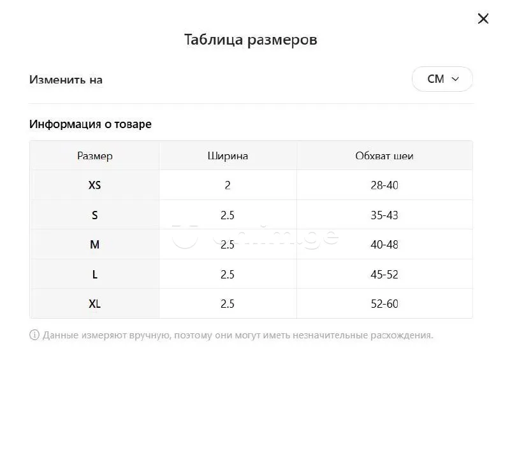Screen dimensions: 510x469
Task: Close the size chart dialog
Action: [483, 18]
